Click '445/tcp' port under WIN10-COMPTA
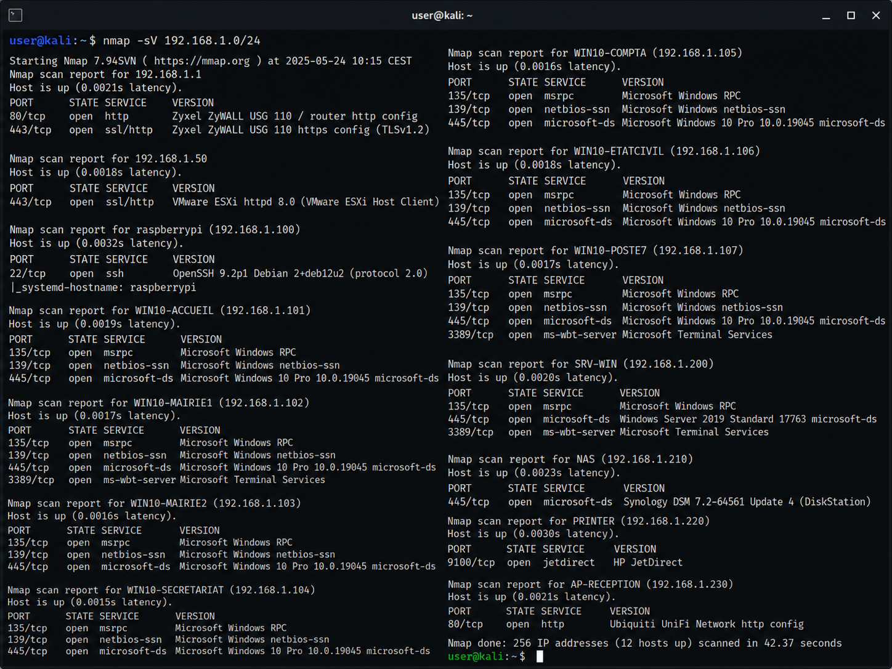The width and height of the screenshot is (892, 669). (469, 123)
